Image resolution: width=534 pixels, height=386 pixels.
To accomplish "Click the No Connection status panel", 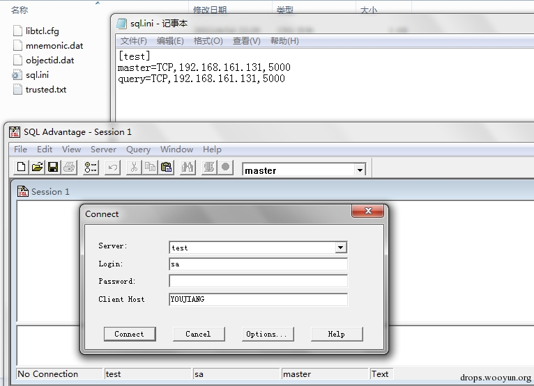I will click(x=59, y=373).
